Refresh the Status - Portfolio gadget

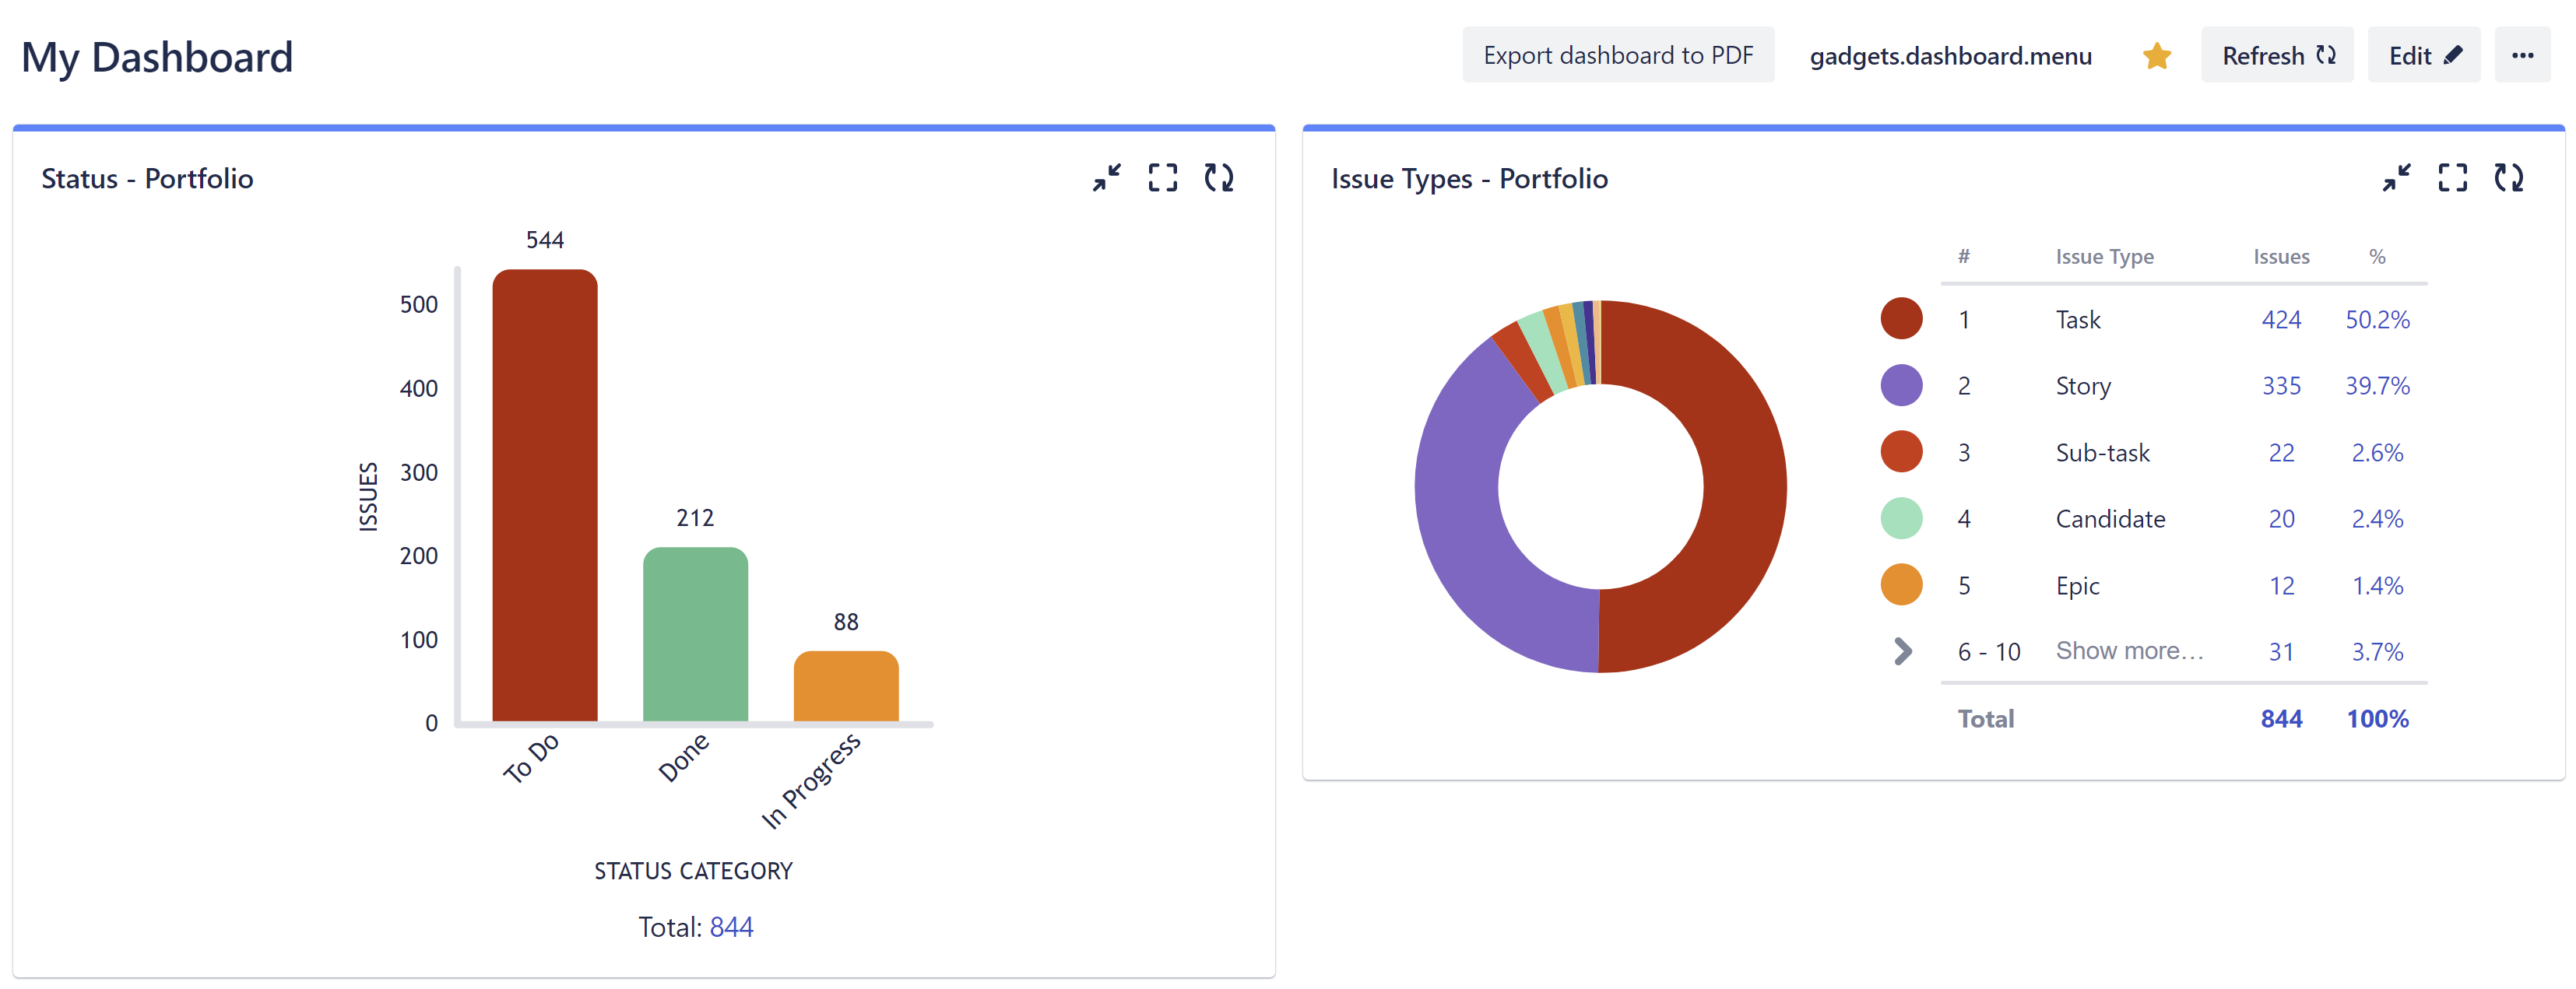point(1220,178)
